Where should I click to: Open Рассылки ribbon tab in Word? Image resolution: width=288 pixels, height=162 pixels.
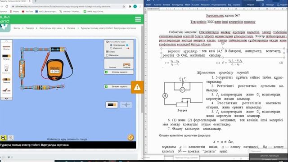tap(205, 5)
